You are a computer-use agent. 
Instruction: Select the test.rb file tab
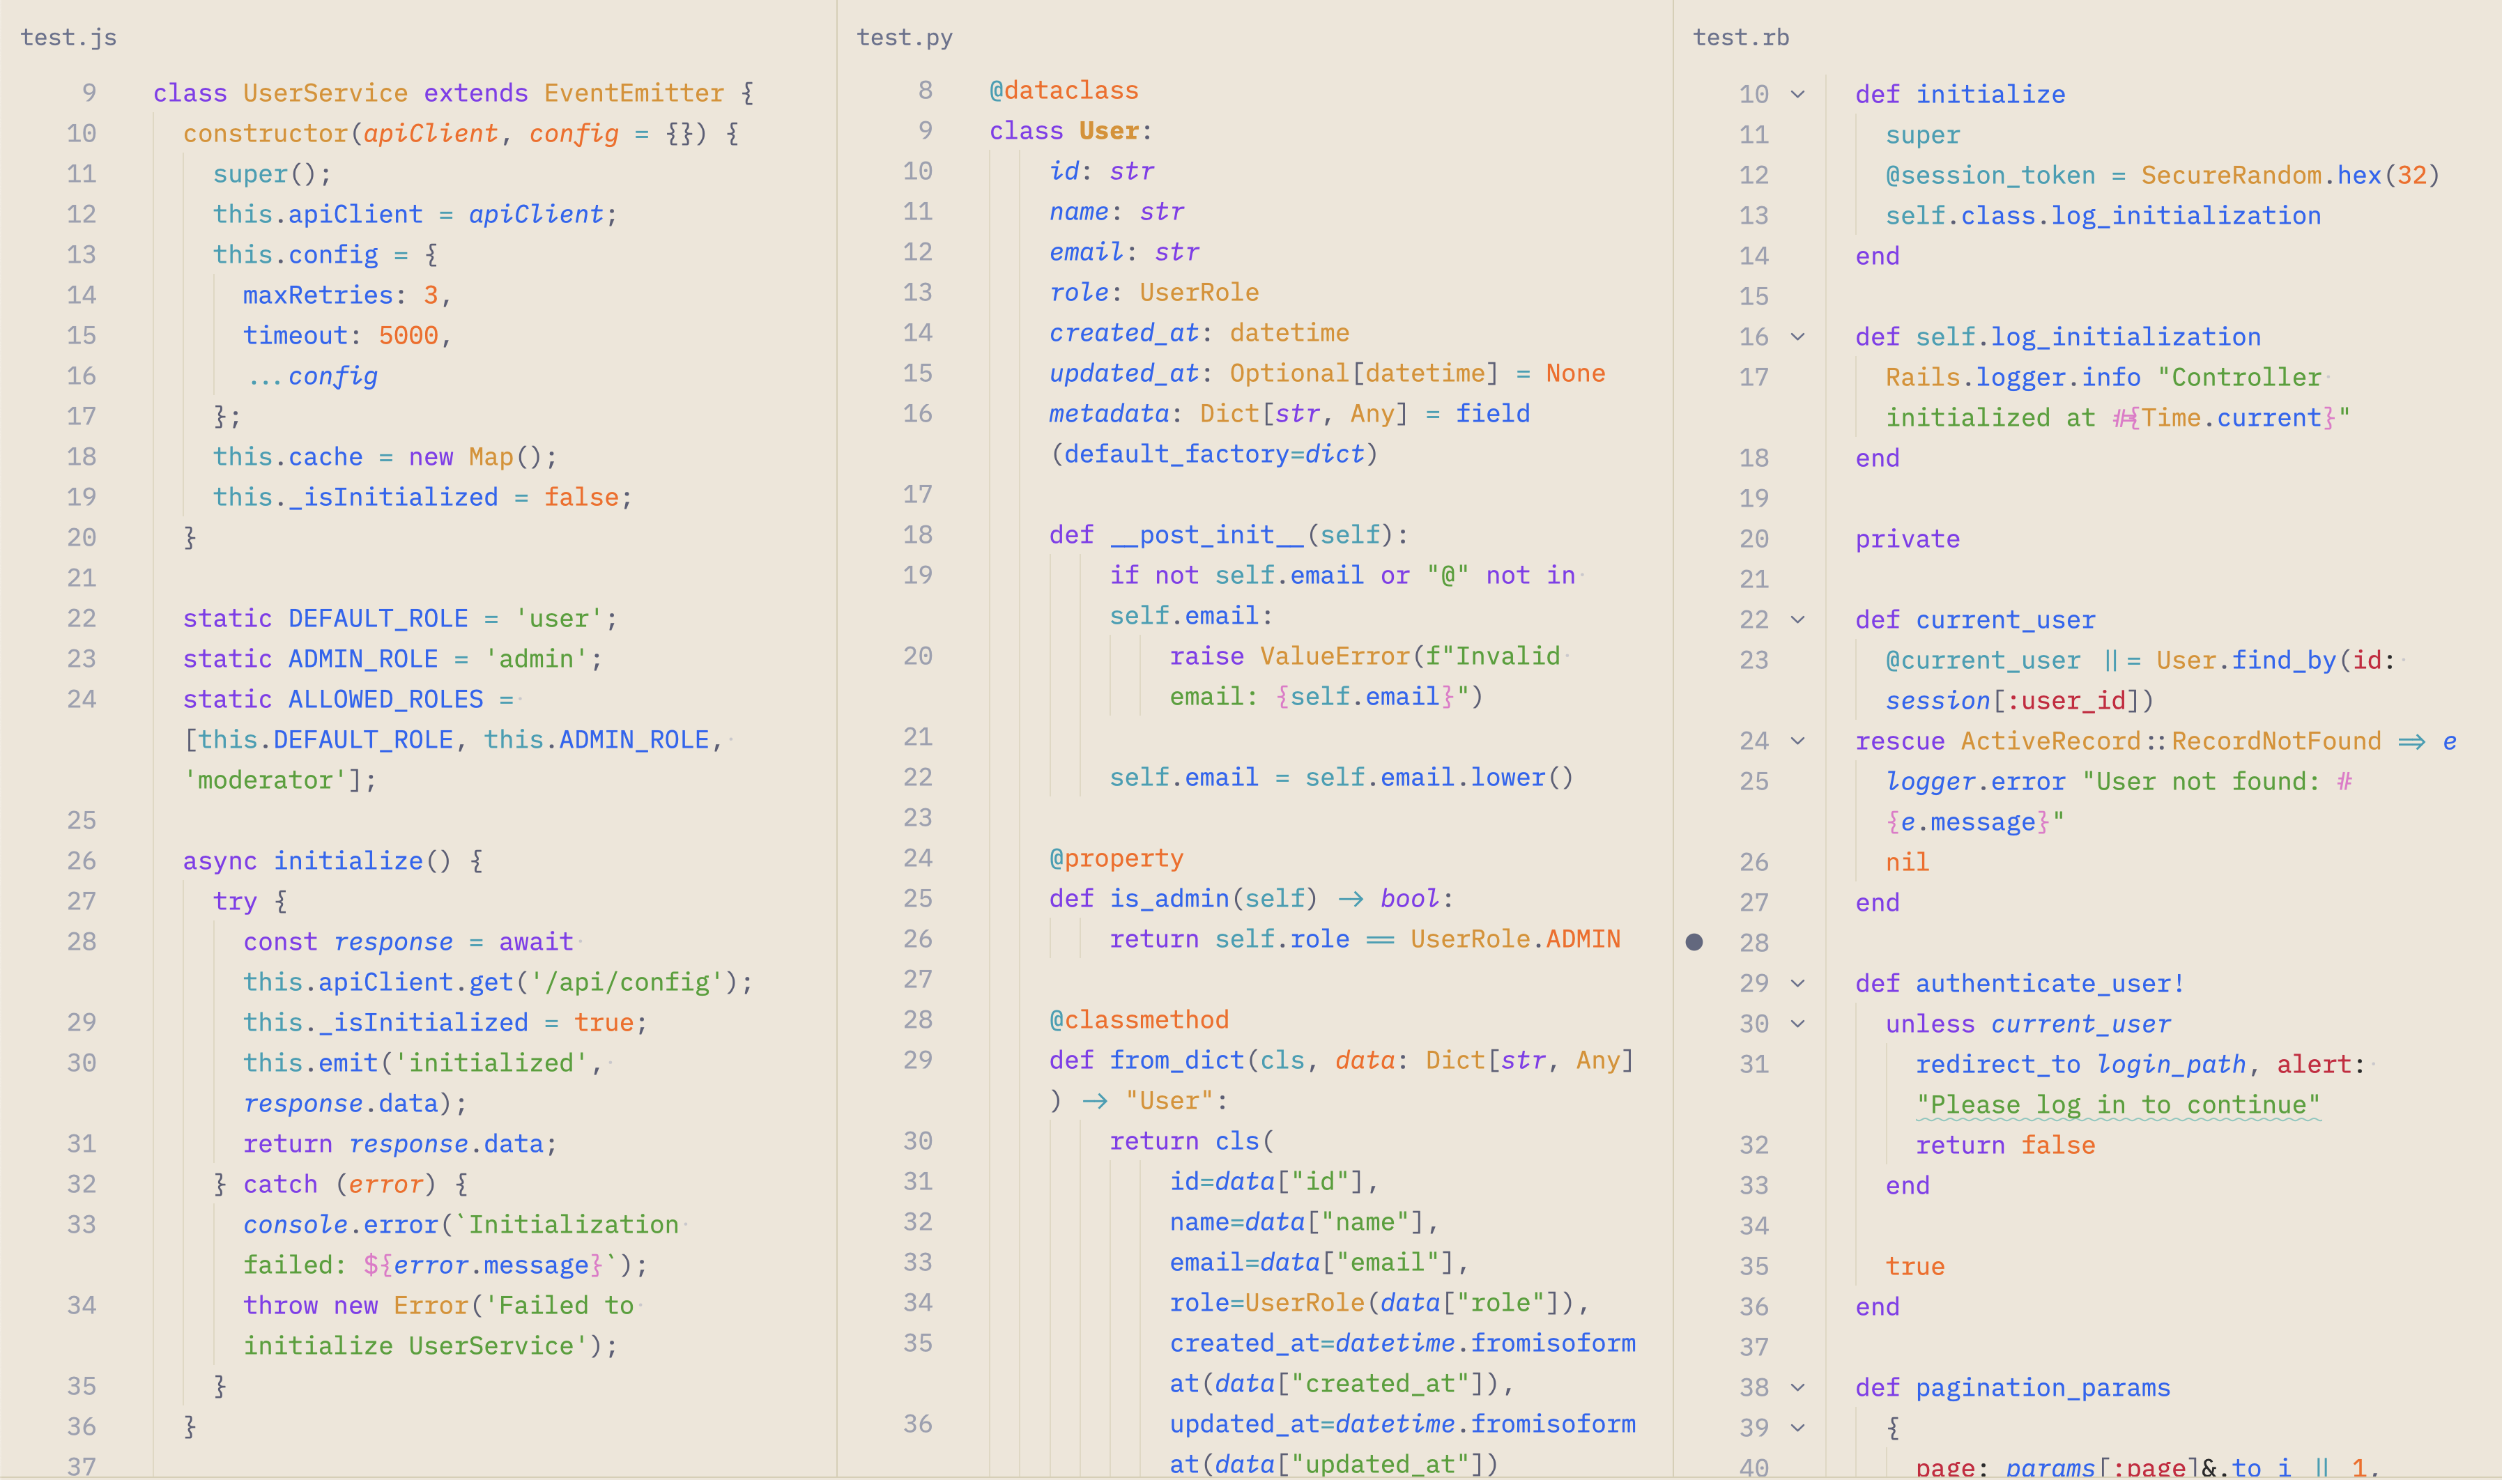(1741, 38)
